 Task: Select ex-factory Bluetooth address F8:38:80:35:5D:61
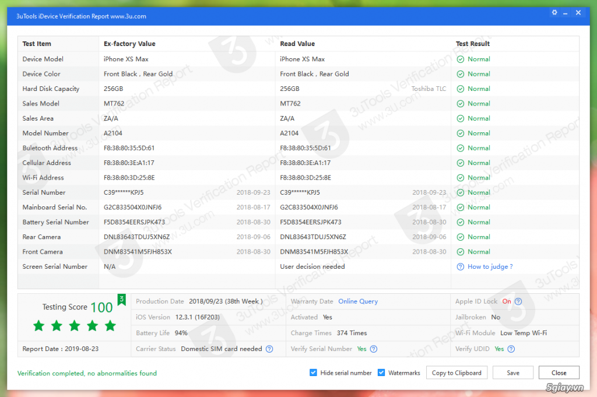tap(129, 148)
